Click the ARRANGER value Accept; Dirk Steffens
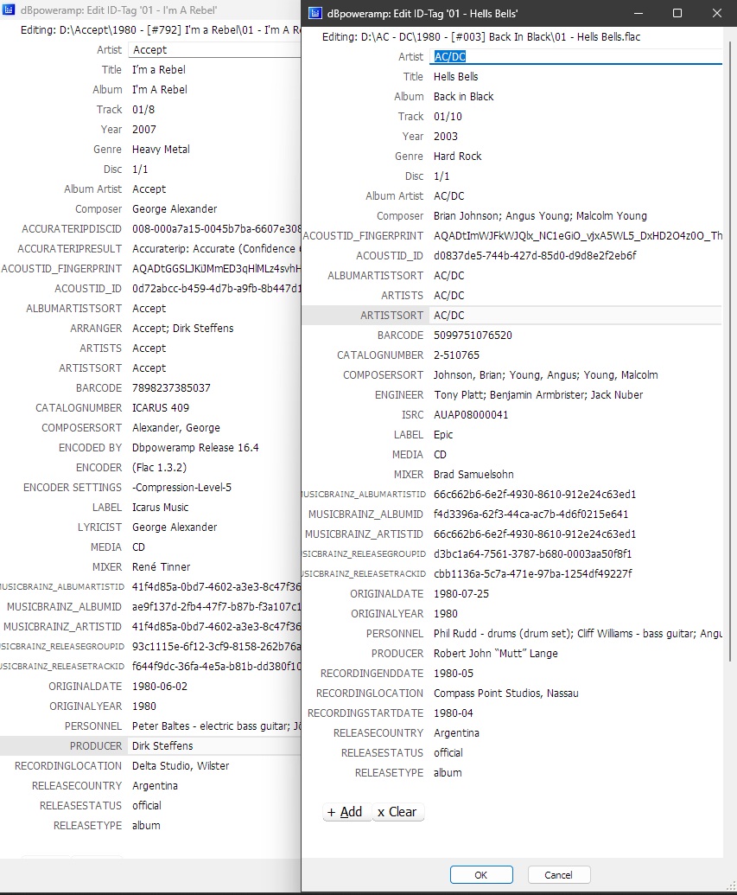The image size is (737, 895). [x=182, y=329]
